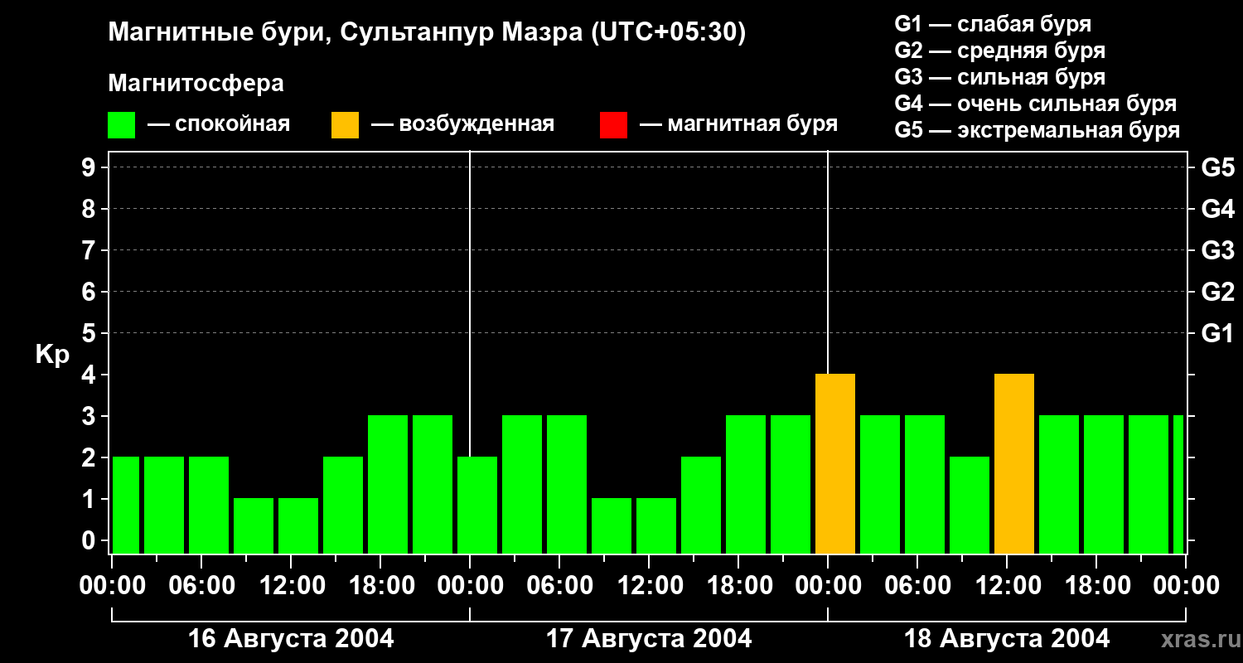Click the "G1" label on the right axis
The height and width of the screenshot is (663, 1243).
point(1218,333)
